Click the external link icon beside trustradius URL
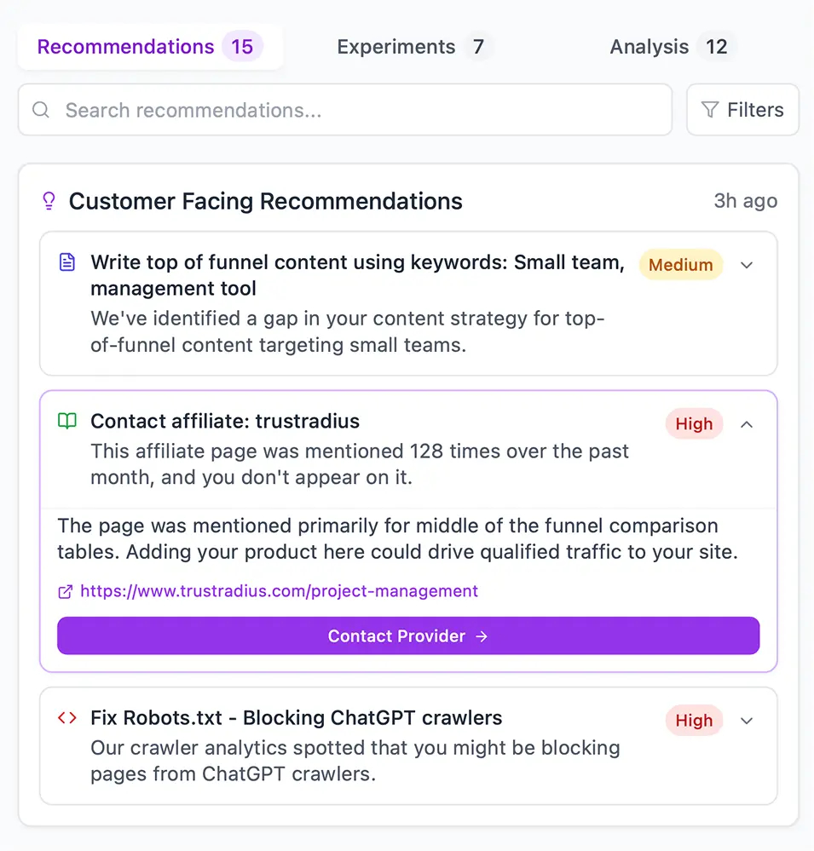This screenshot has height=851, width=814. 65,591
